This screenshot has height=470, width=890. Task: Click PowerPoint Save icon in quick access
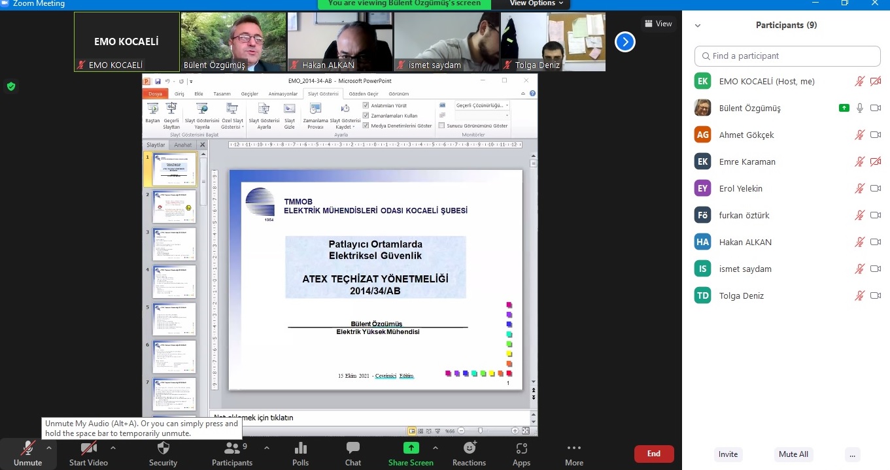(x=158, y=81)
